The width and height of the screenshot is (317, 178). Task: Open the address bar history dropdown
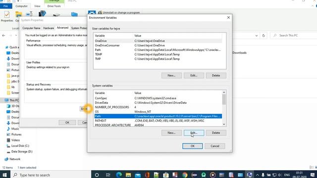[257, 36]
